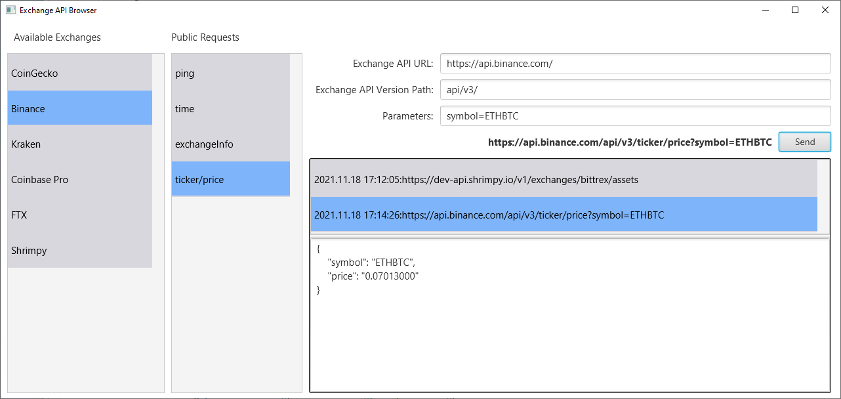This screenshot has width=841, height=399.
Task: Click the Exchange API Browser window icon
Action: [x=10, y=10]
